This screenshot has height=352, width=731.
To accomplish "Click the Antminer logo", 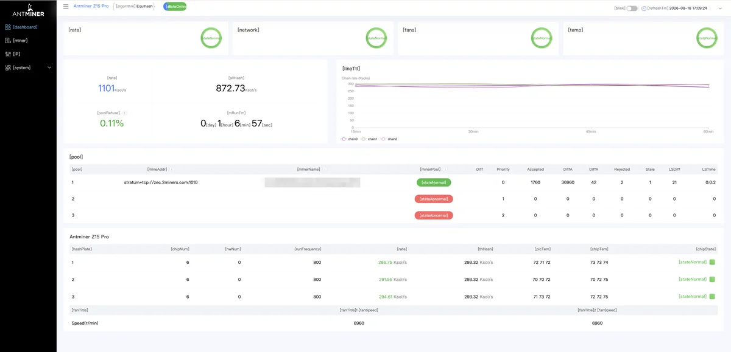I will 28,9.
